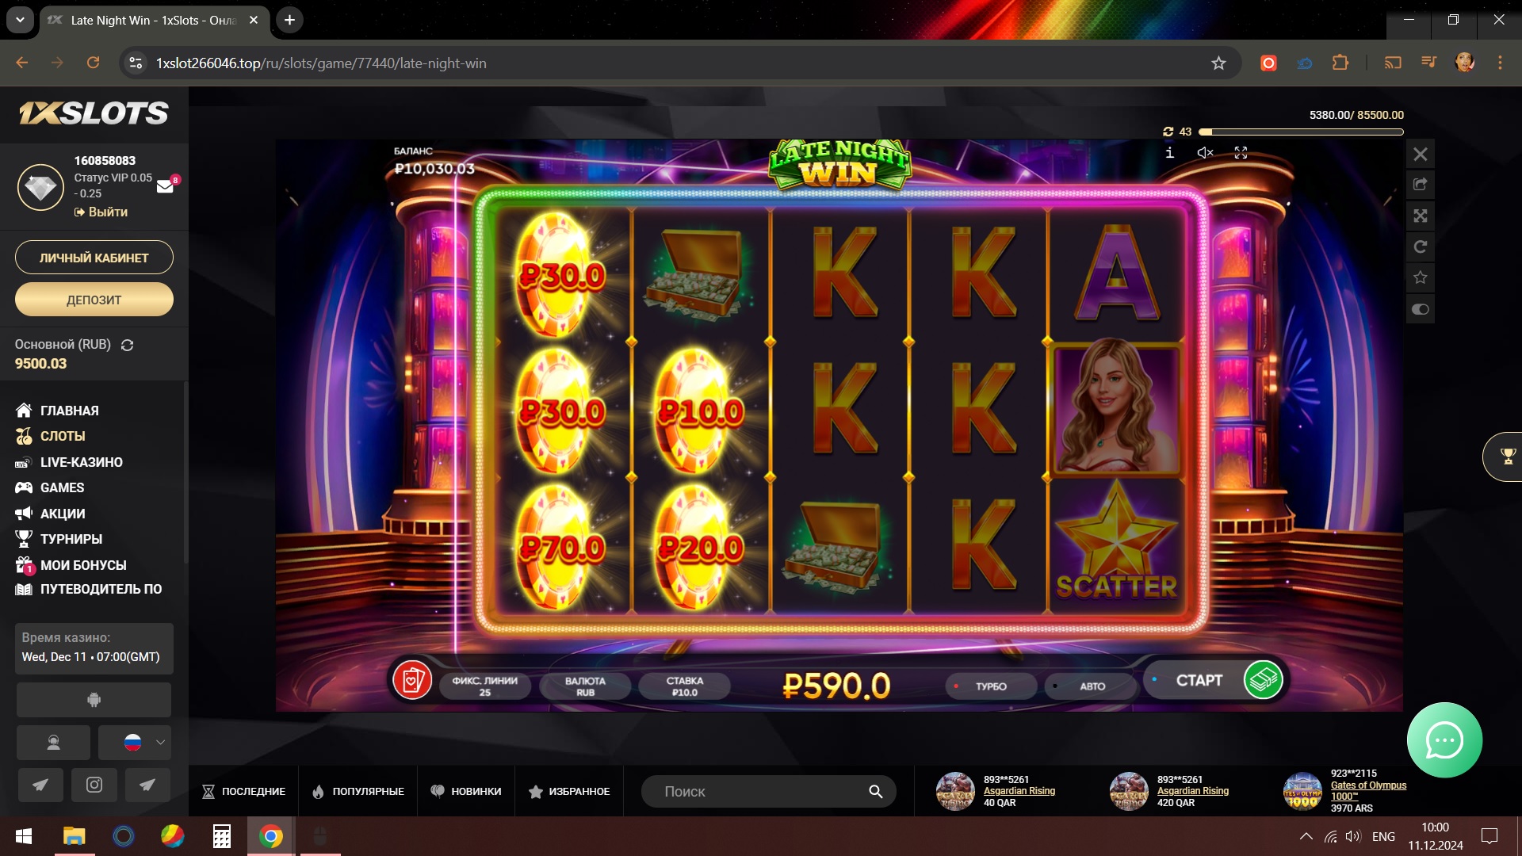Click the fullscreen icon next to sound
This screenshot has height=856, width=1522.
coord(1241,153)
